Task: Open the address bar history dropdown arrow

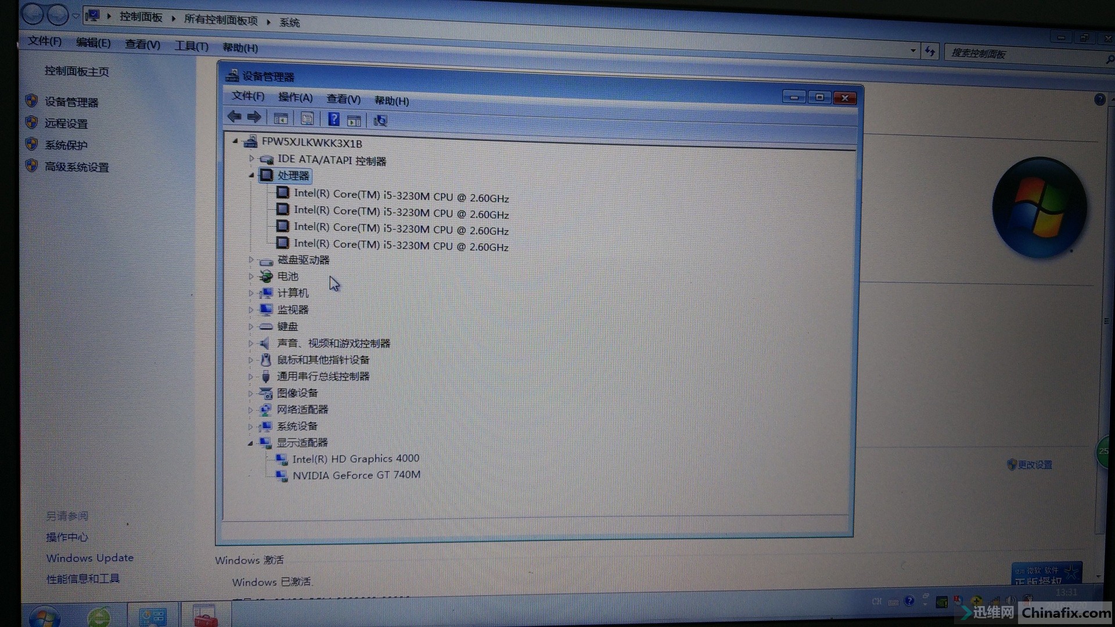Action: [x=913, y=51]
